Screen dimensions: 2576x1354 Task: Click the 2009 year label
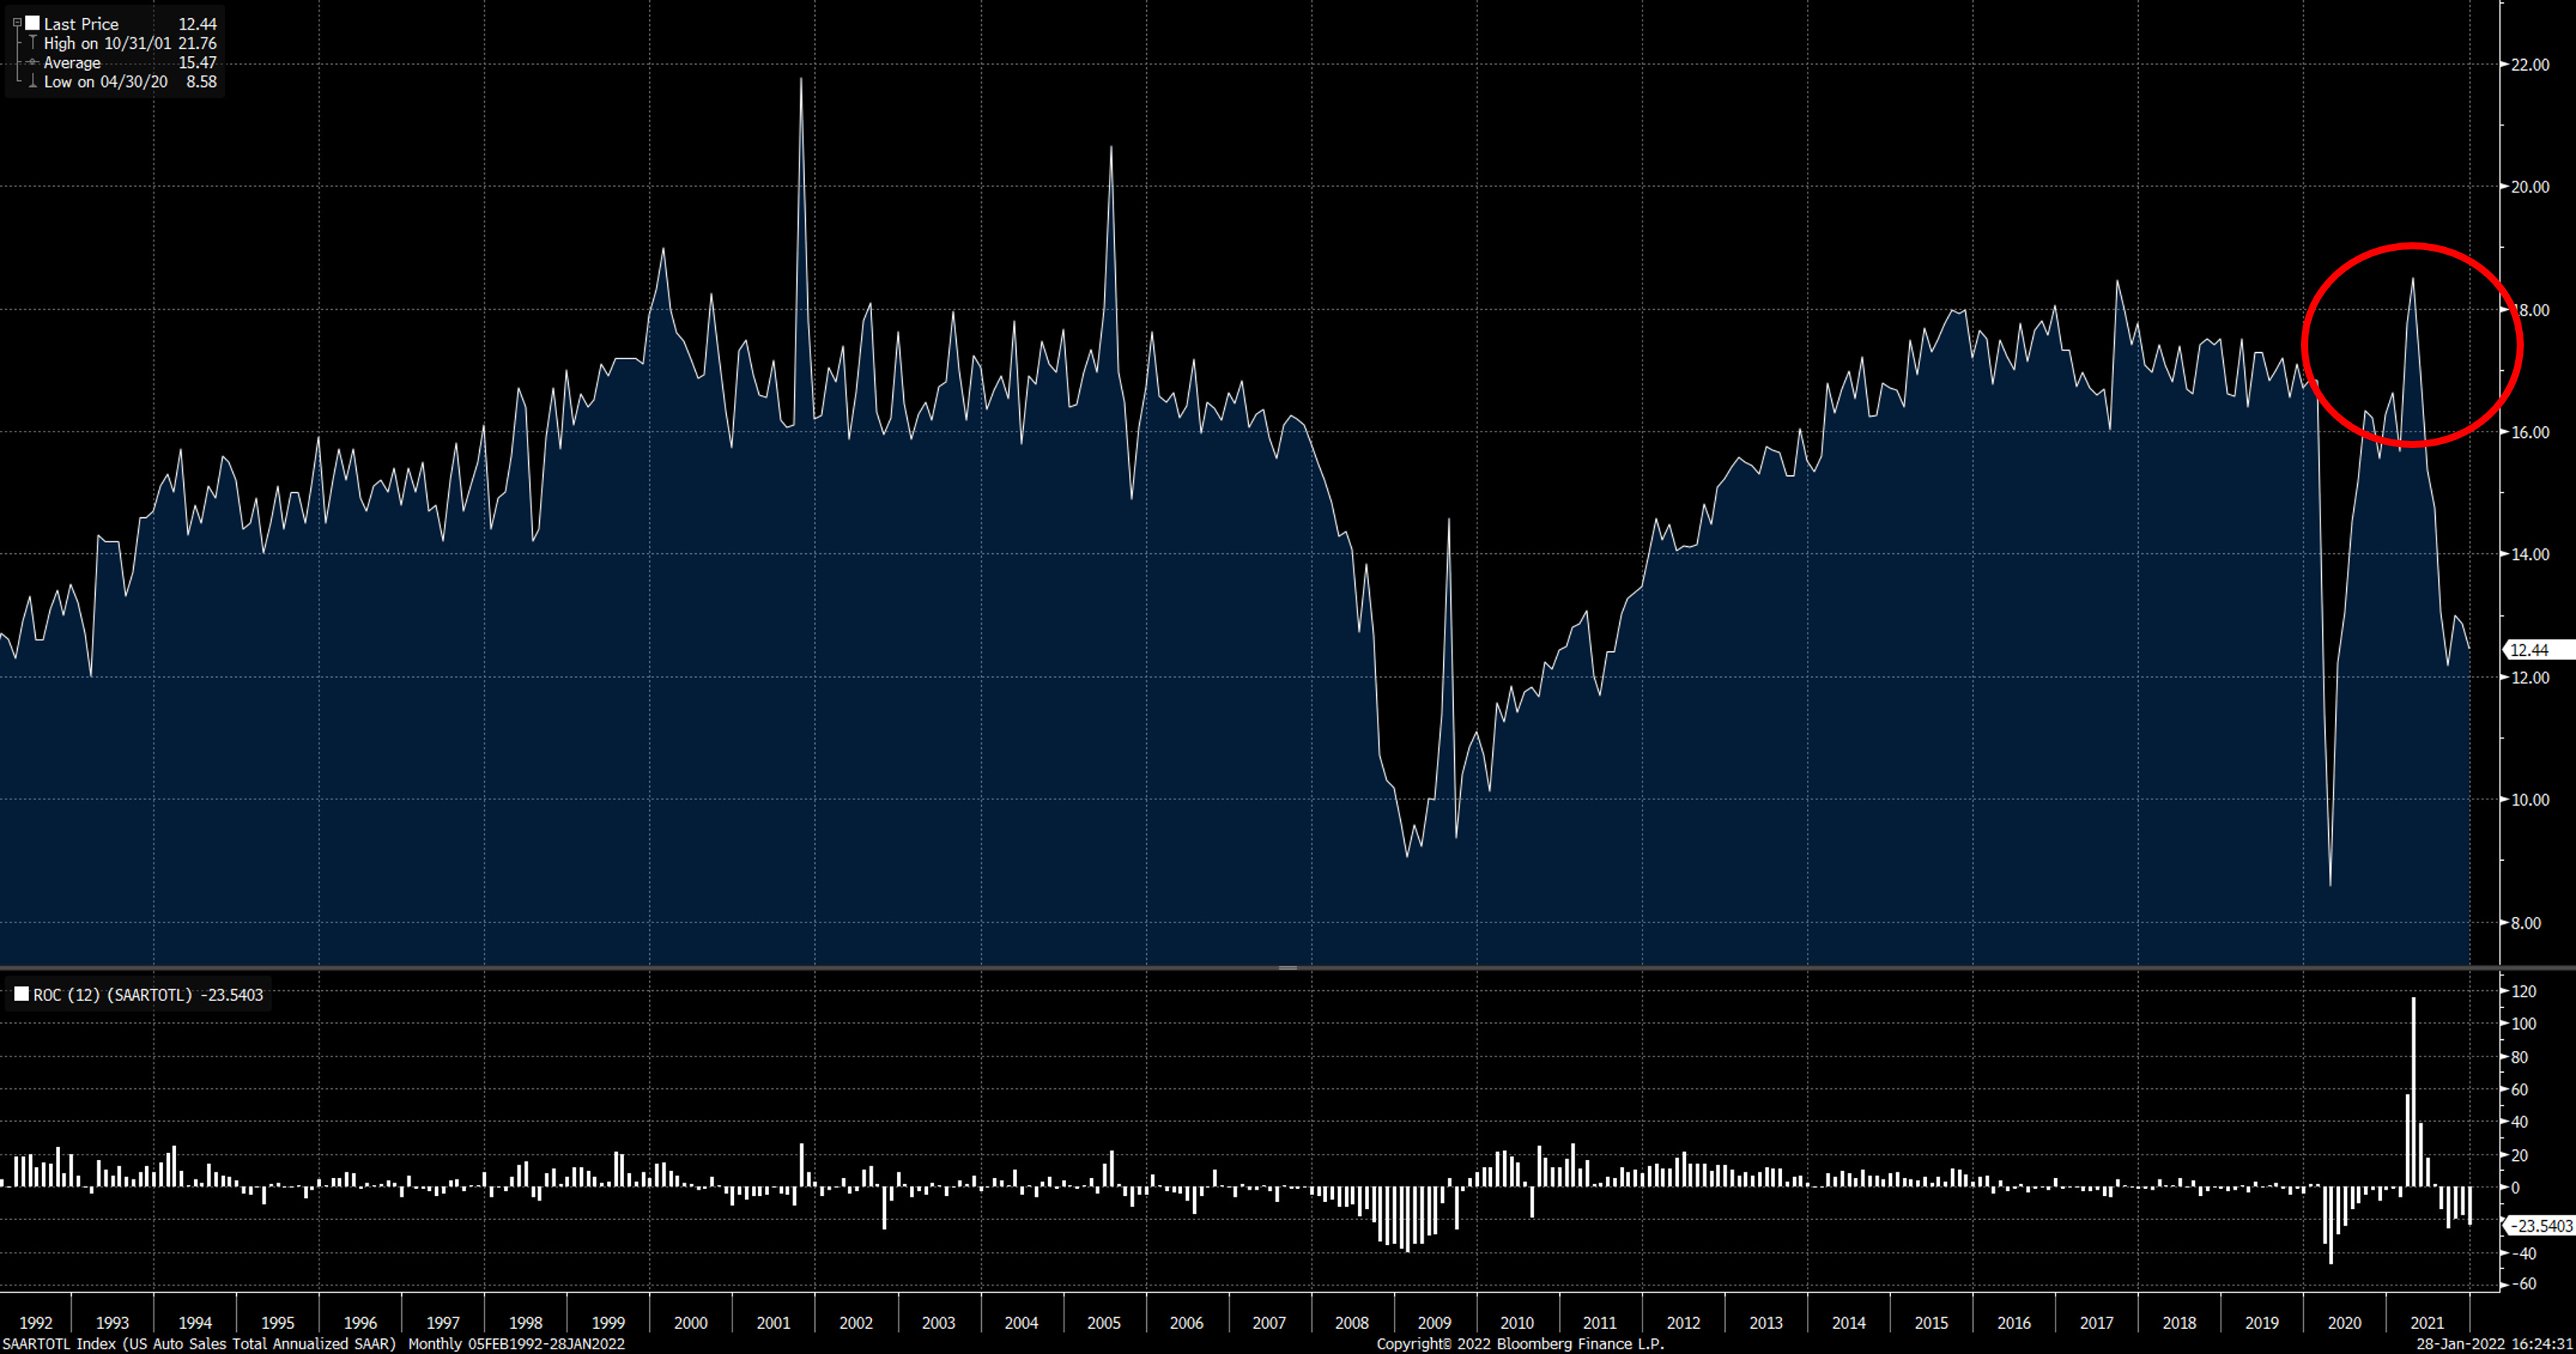tap(1434, 1323)
